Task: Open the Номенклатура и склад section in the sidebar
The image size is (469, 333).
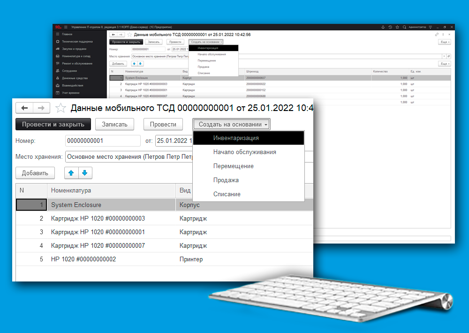Action: point(77,56)
